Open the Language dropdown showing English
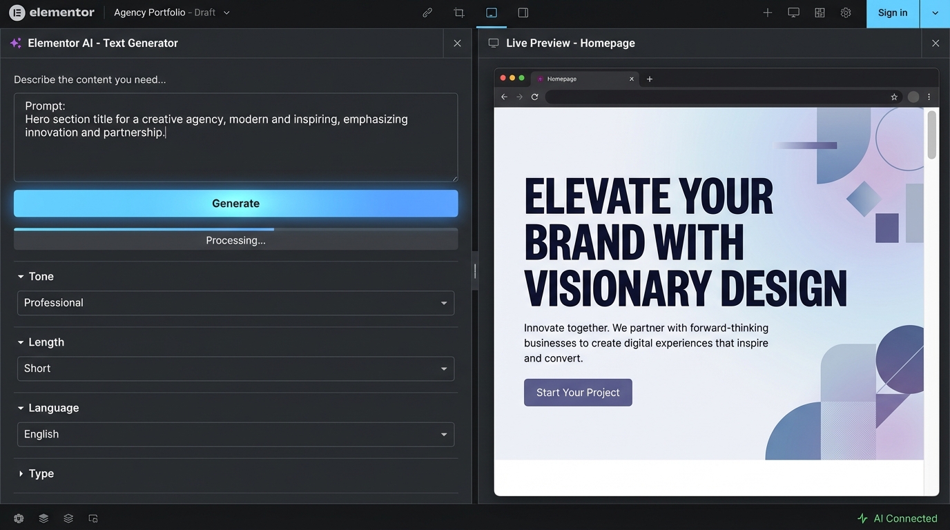The height and width of the screenshot is (530, 950). 235,434
